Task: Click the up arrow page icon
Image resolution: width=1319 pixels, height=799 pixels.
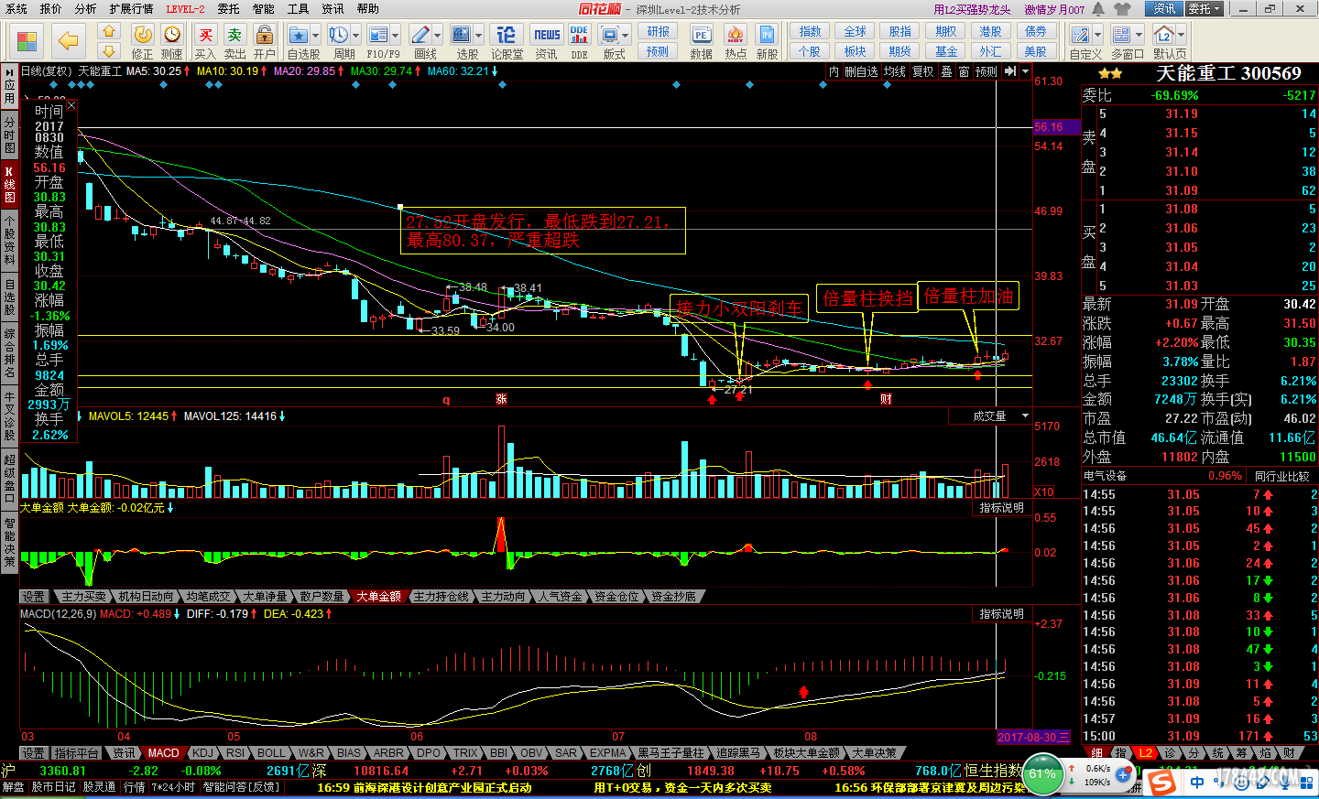Action: pos(109,31)
